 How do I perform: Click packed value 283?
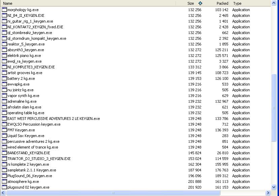(225, 136)
